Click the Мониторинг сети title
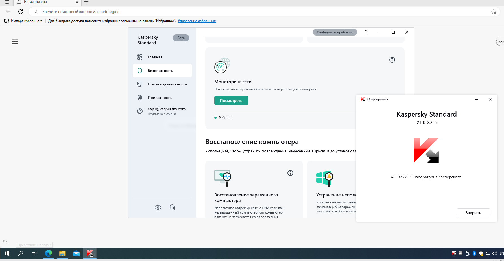The image size is (504, 261). click(x=233, y=82)
